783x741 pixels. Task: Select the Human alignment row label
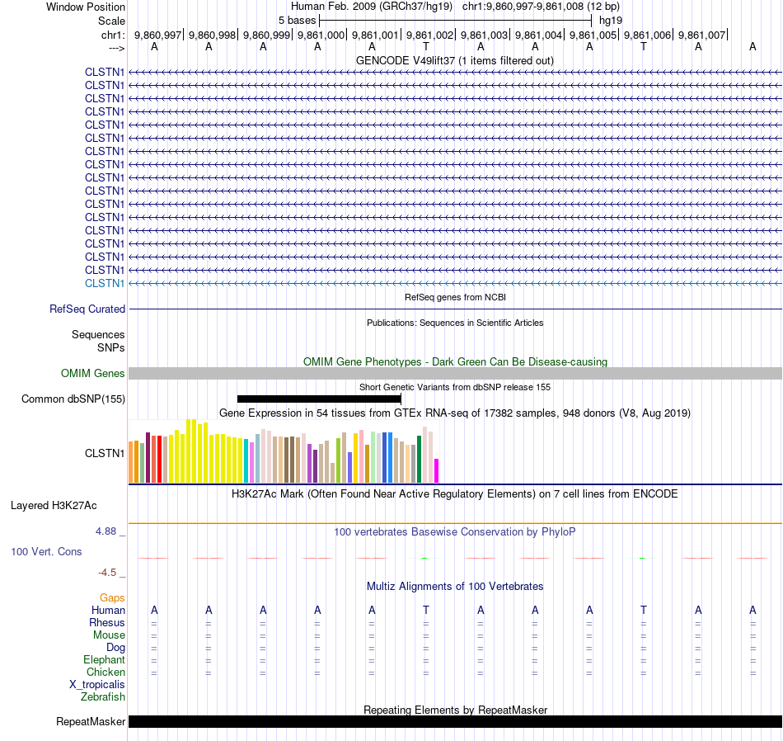[108, 610]
